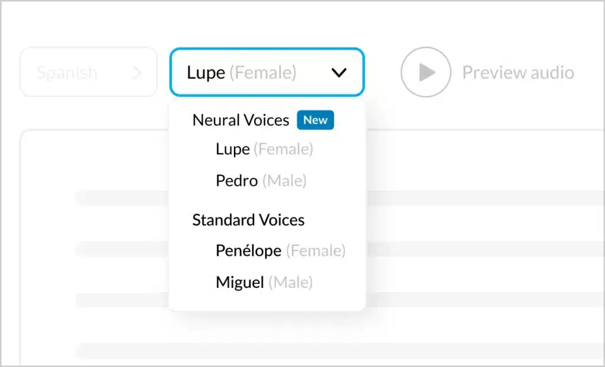The image size is (605, 367).
Task: Select the Lupe neural voice option
Action: click(x=233, y=150)
